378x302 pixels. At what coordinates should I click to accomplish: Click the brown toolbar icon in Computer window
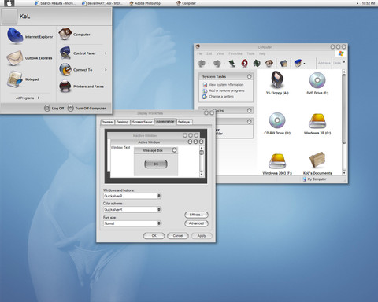click(269, 63)
